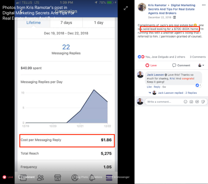The image size is (208, 184).
Task: Select the Lifetime tab in campaign view
Action: click(x=33, y=23)
